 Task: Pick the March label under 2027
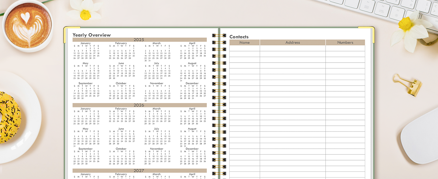(x=157, y=174)
